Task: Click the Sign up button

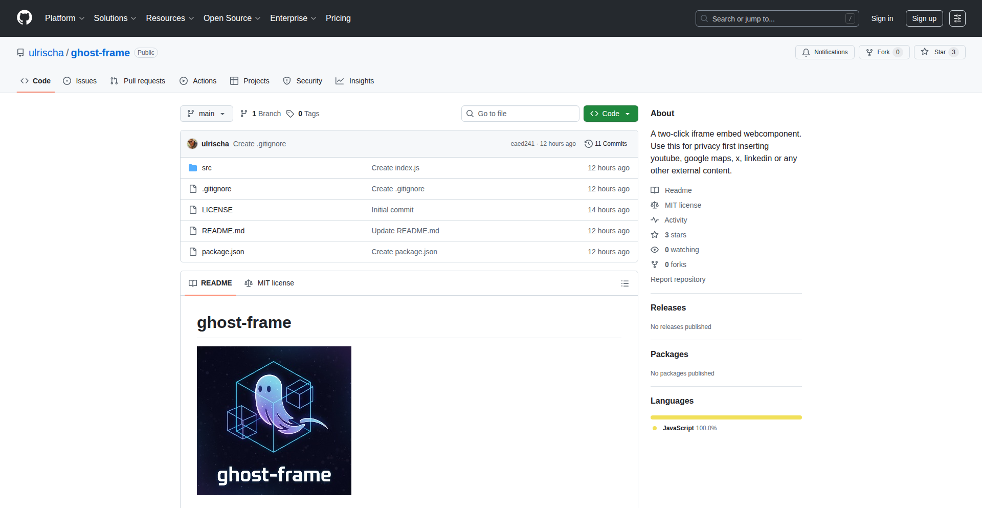Action: [x=924, y=18]
